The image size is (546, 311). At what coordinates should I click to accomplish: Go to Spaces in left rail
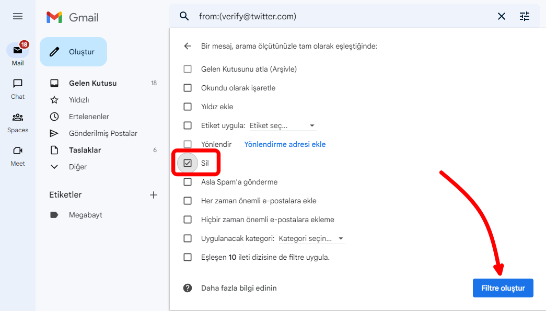(18, 117)
